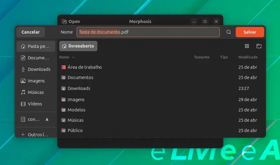Switch to grid view icon
Image resolution: width=280 pixels, height=165 pixels.
pyautogui.click(x=247, y=46)
